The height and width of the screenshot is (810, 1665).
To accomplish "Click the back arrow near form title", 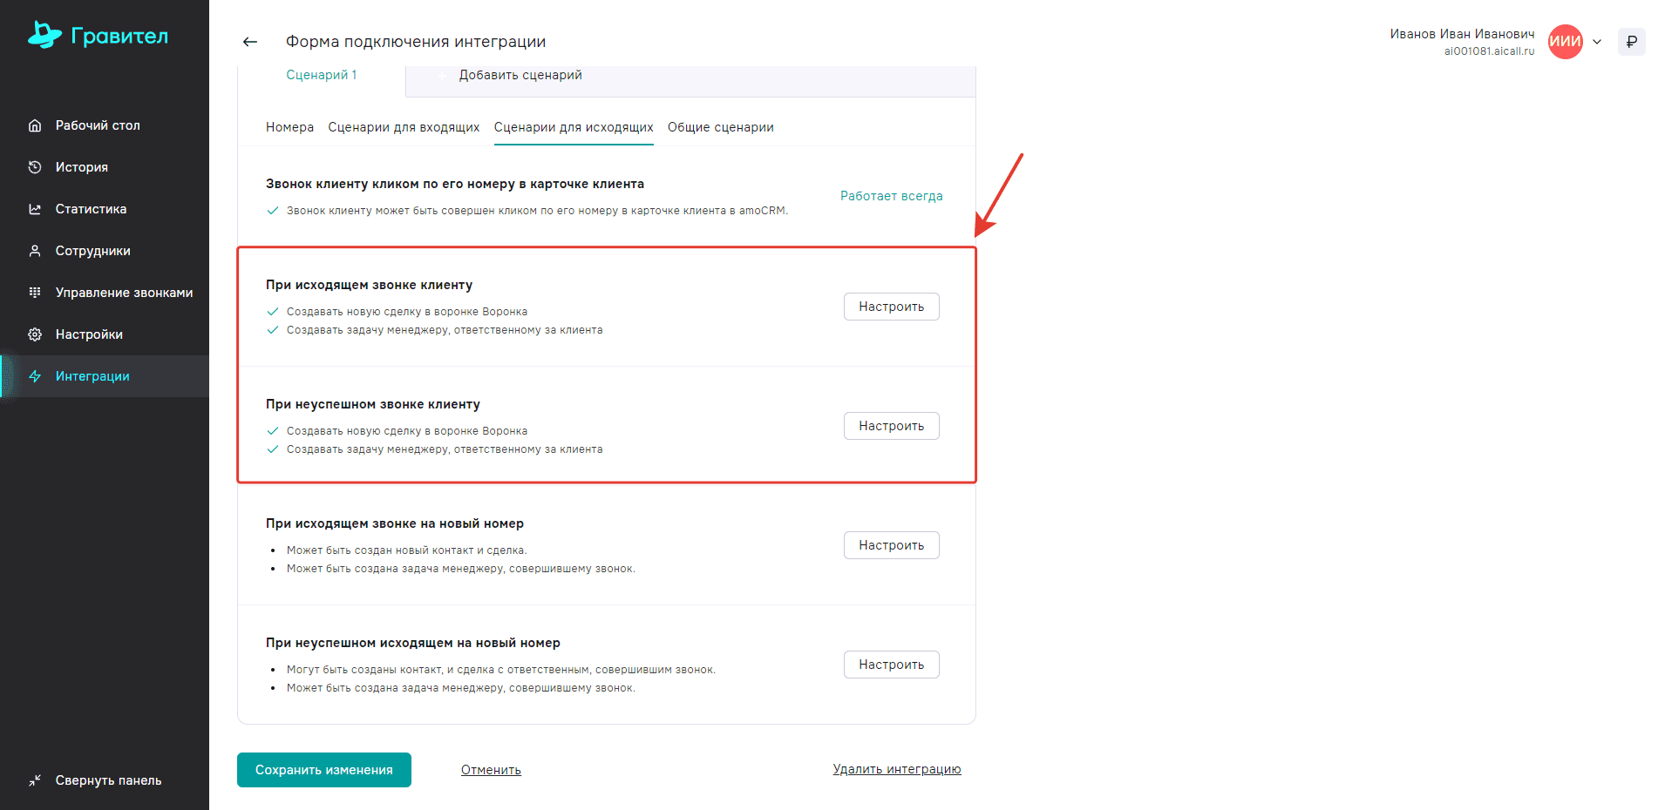I will (x=250, y=42).
